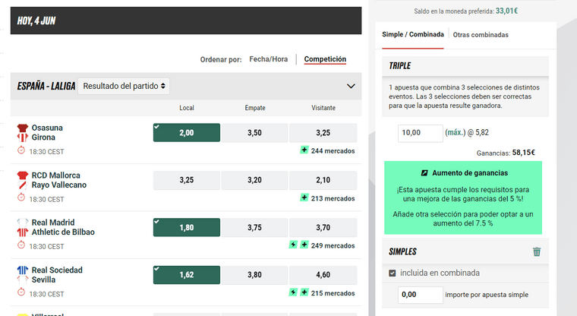The image size is (577, 316).
Task: Click the Ganancias value 58,15€
Action: [524, 153]
